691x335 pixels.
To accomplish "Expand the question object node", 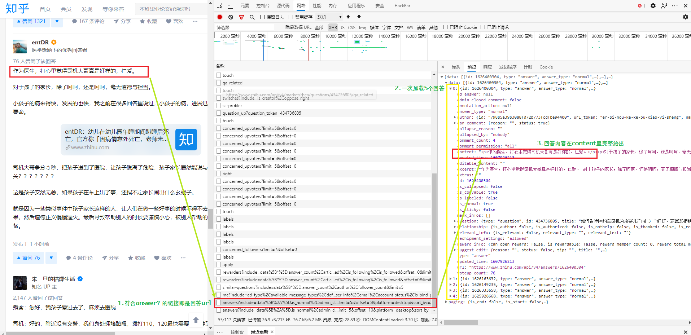I will click(455, 221).
